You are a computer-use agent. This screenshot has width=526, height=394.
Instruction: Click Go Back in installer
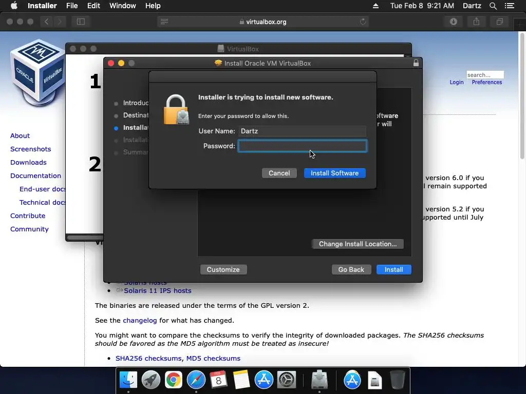point(351,270)
